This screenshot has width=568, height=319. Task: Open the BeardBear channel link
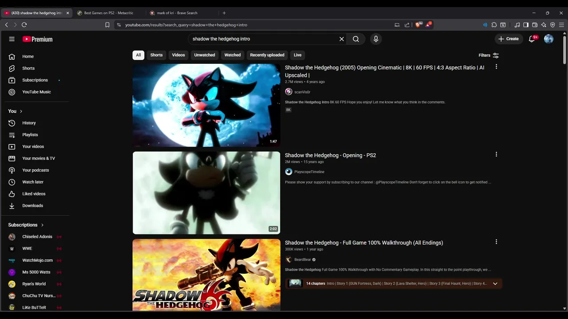point(303,260)
